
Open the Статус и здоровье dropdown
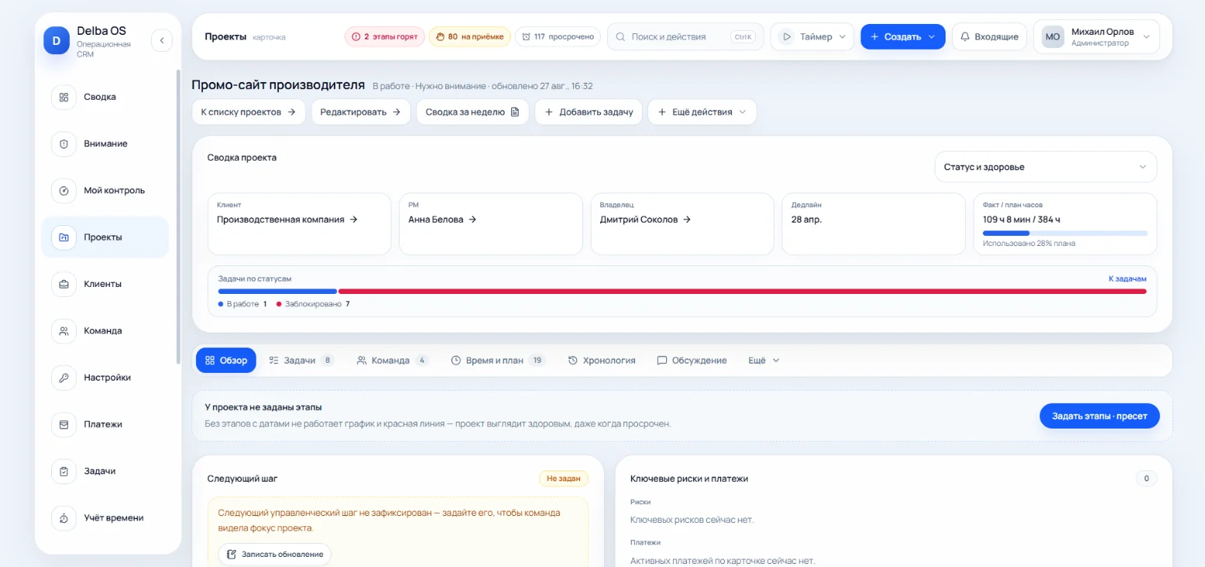point(1045,167)
